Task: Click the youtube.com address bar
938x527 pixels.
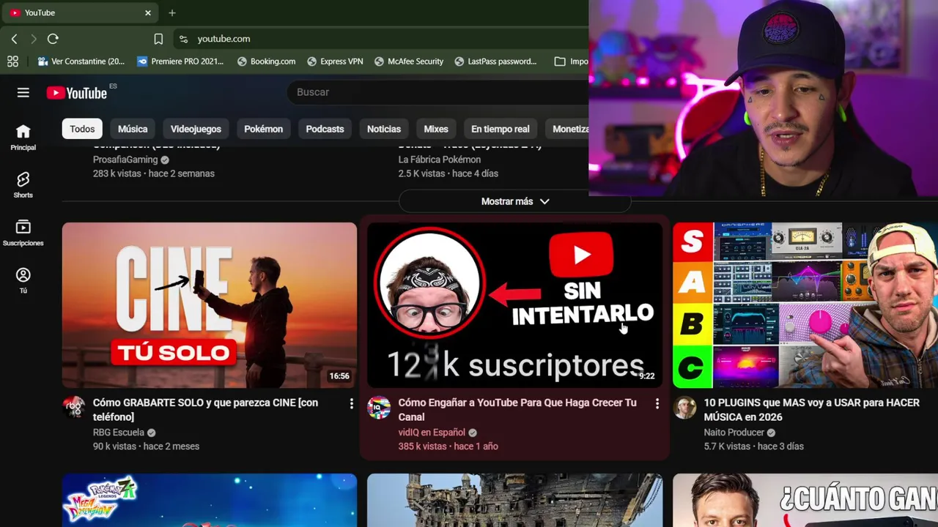Action: pyautogui.click(x=381, y=39)
